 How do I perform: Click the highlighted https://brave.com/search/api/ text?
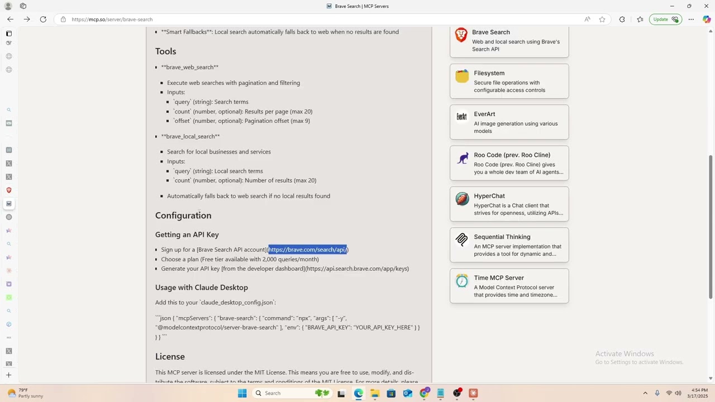(x=308, y=250)
